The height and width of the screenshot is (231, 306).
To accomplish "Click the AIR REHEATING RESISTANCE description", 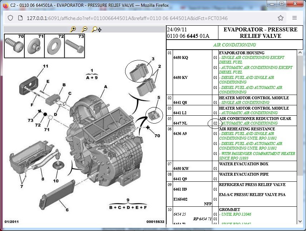I will 247,129.
